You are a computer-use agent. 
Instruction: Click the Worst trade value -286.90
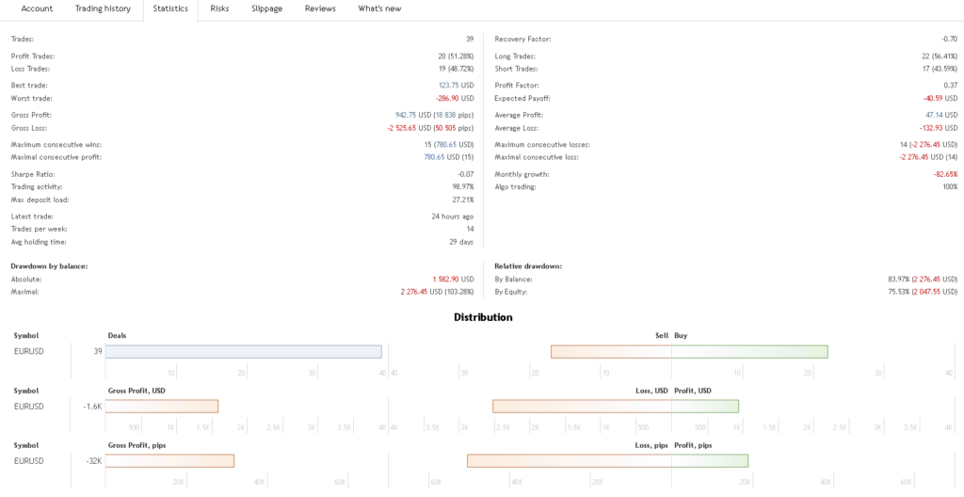446,99
